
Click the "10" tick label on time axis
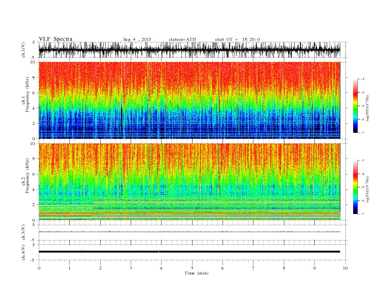[345, 268]
